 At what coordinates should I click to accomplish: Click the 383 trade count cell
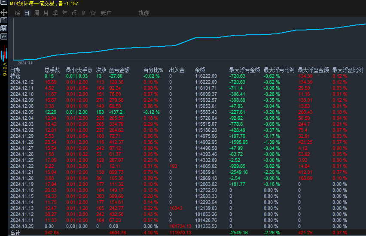coord(100,197)
